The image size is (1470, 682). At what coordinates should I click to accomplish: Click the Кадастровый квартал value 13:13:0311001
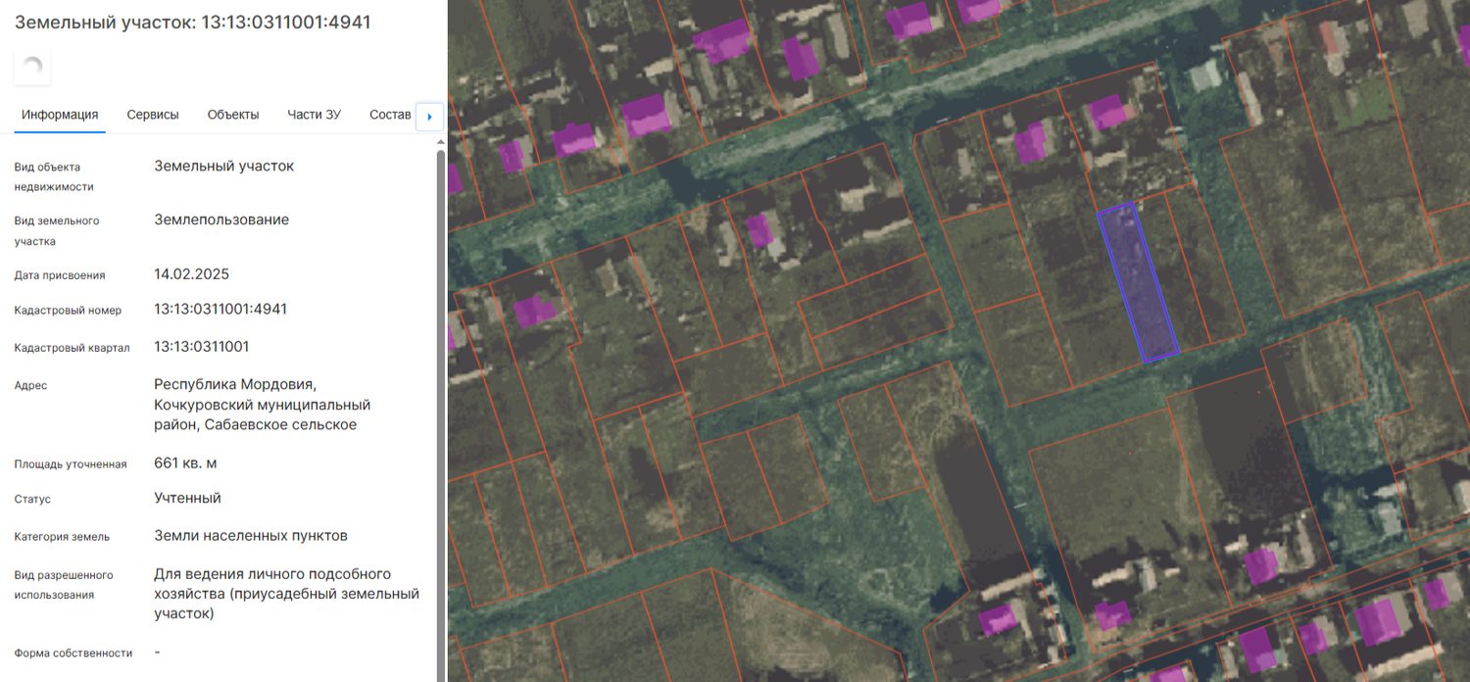202,346
